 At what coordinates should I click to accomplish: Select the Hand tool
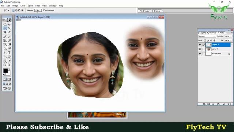[x=5, y=65]
